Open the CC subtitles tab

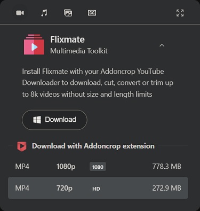92,13
